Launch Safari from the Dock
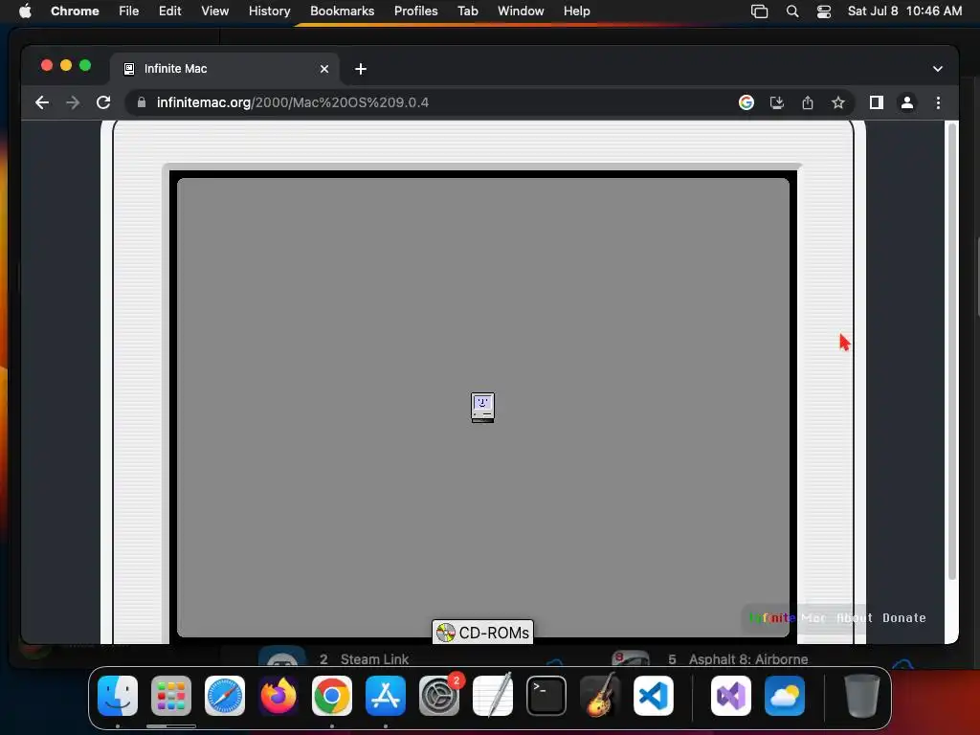 pyautogui.click(x=225, y=696)
